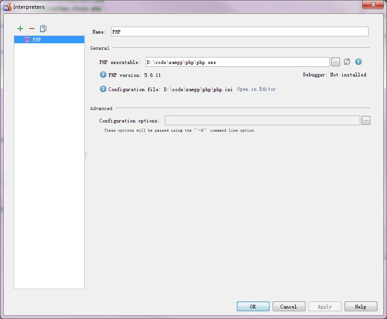Image resolution: width=387 pixels, height=319 pixels.
Task: Remove selected interpreter with minus icon
Action: (32, 29)
